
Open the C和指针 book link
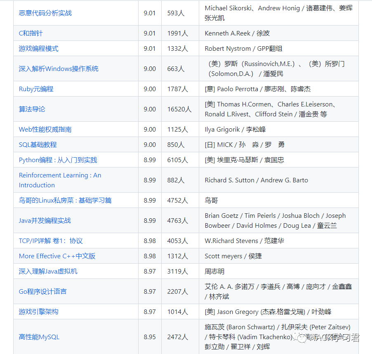point(31,33)
